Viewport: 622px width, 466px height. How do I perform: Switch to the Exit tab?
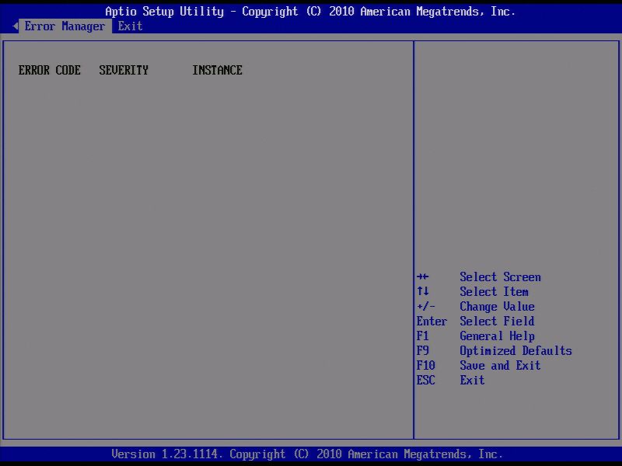pos(129,26)
